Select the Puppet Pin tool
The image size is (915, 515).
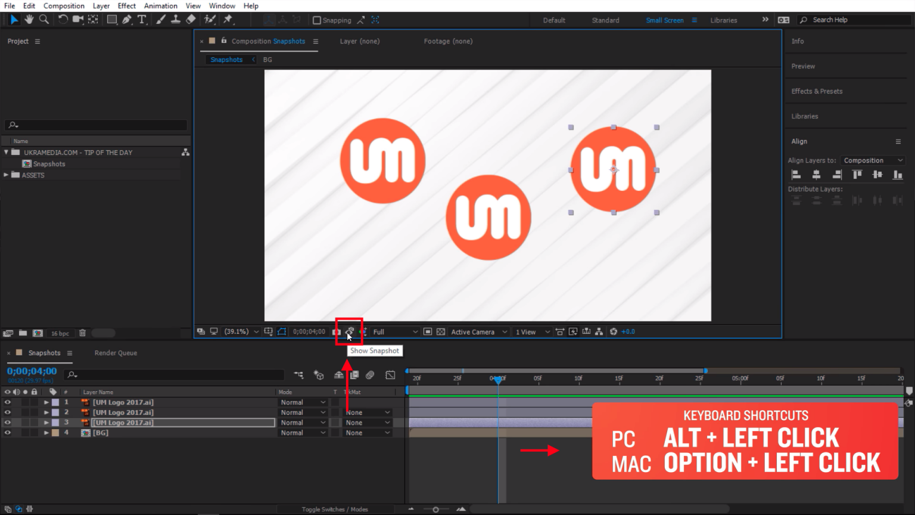point(228,20)
